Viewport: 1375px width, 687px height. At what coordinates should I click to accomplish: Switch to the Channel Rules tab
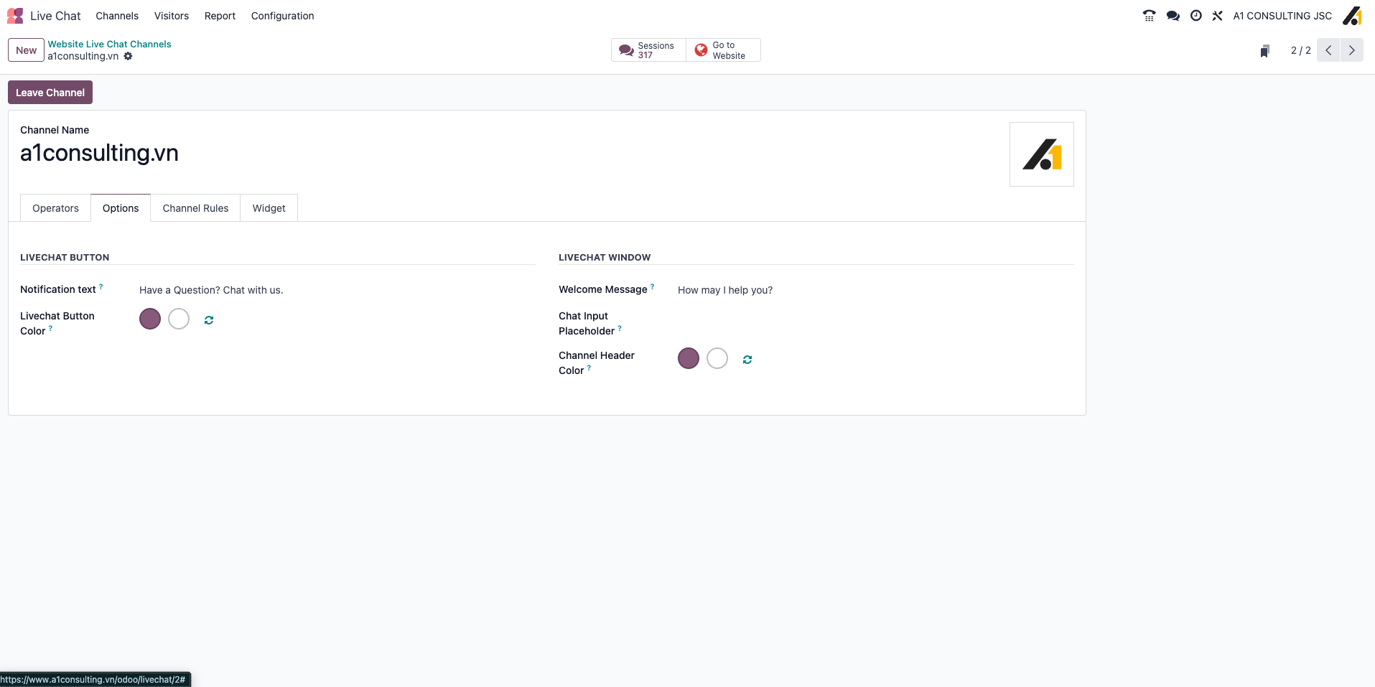(195, 208)
